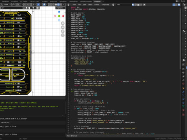187x140 pixels.
Task: Open the viewport Options dropdown
Action: tap(60, 8)
